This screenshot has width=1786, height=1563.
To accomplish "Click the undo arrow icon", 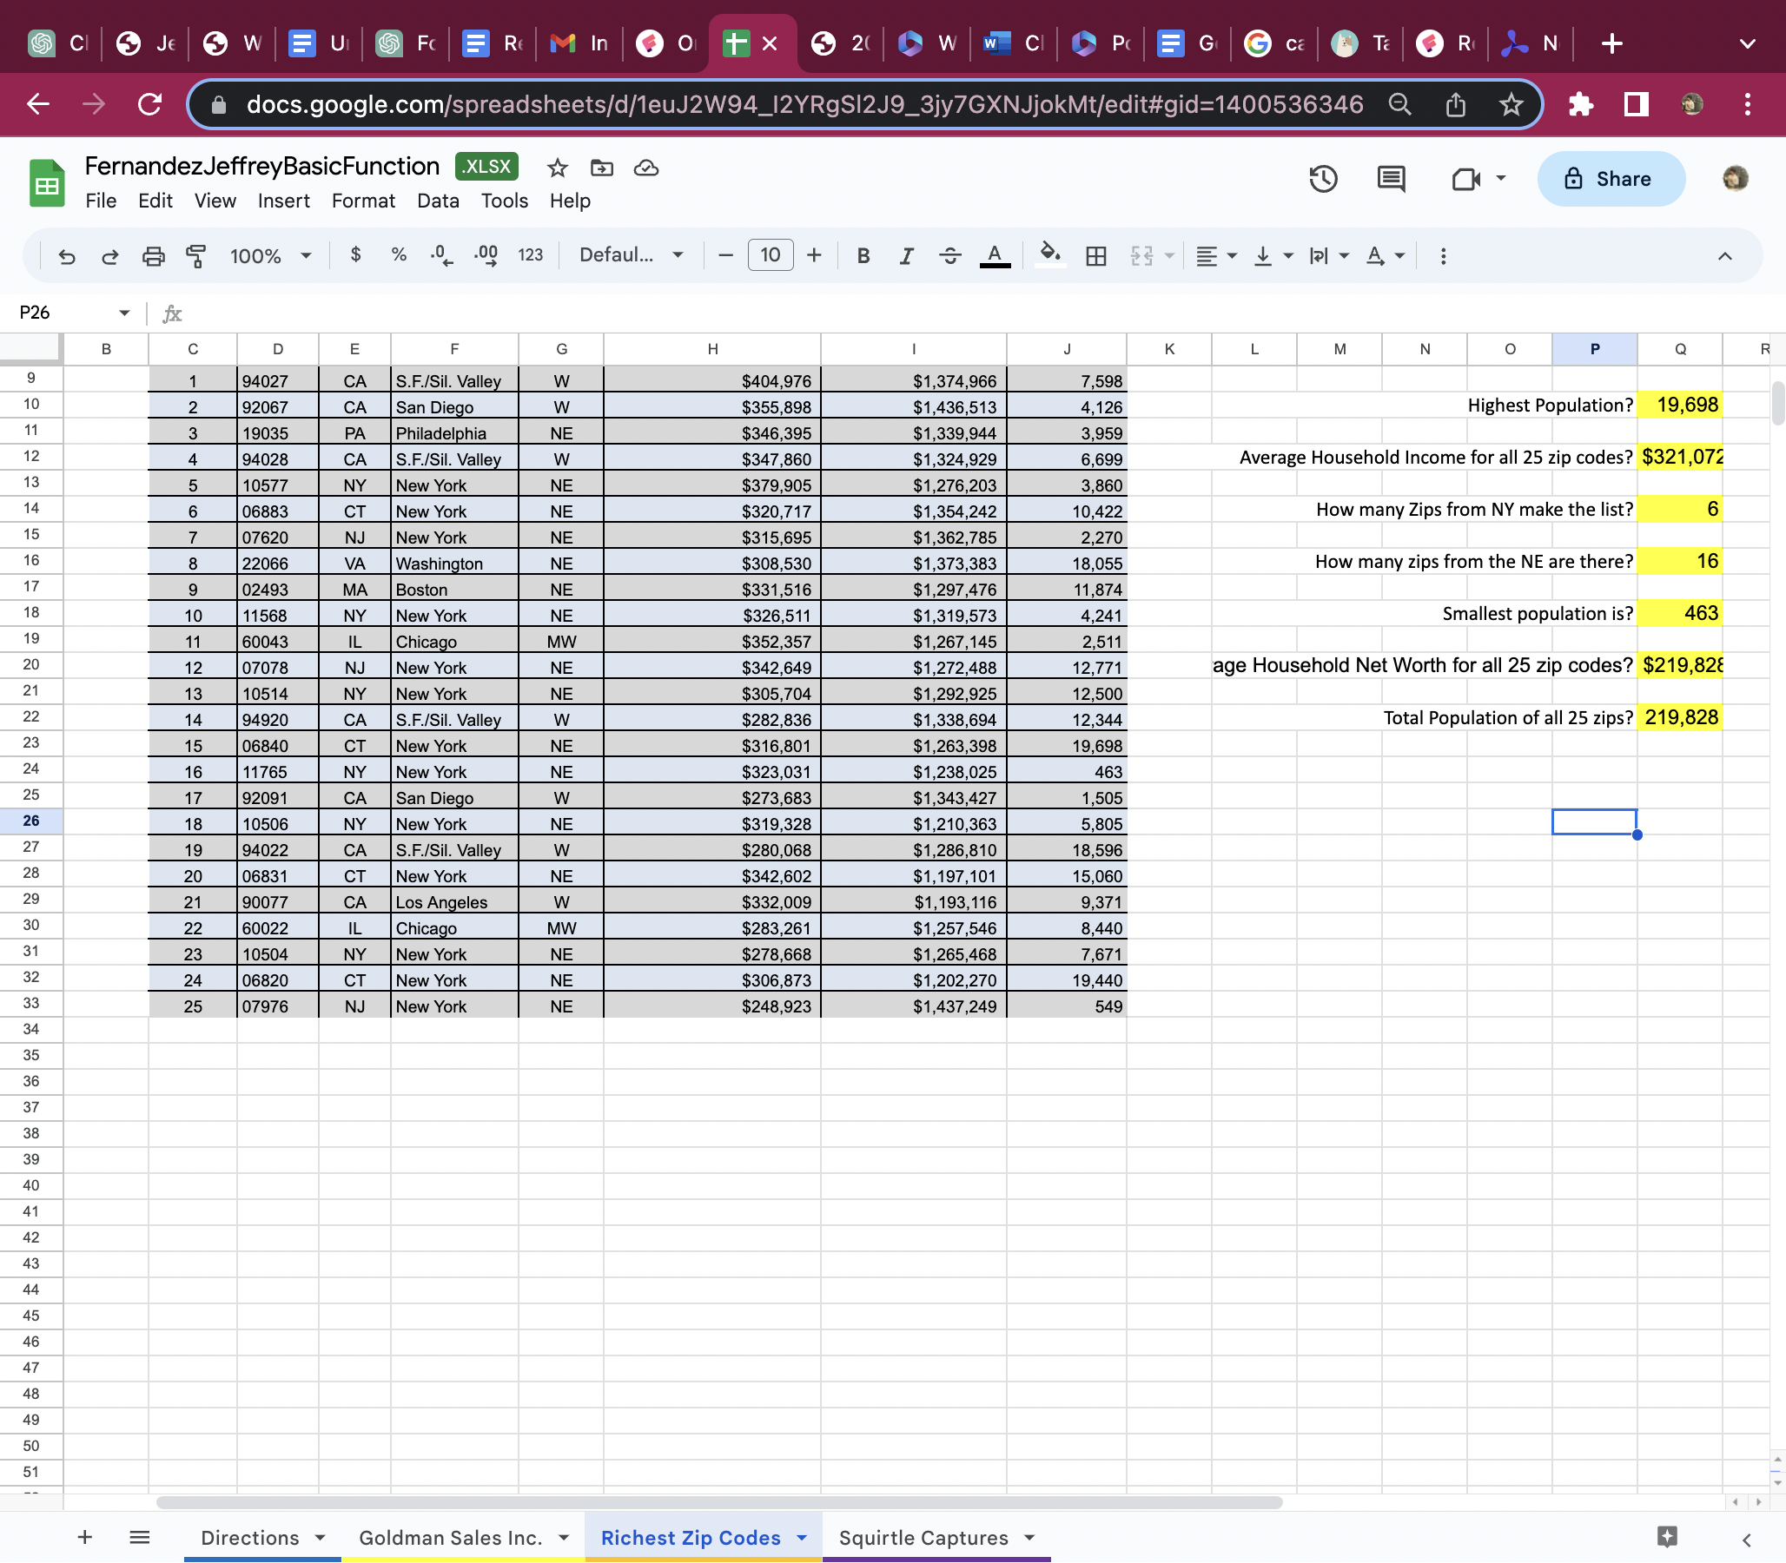I will tap(63, 255).
